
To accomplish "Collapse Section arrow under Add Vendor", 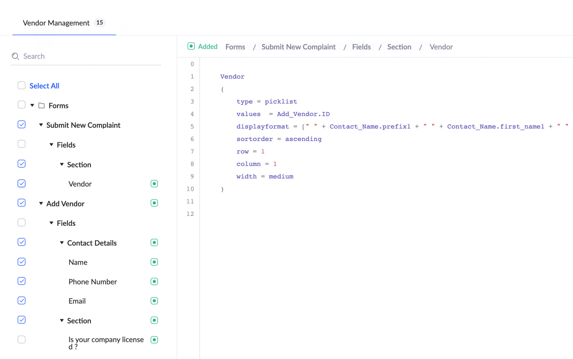I will coord(62,320).
